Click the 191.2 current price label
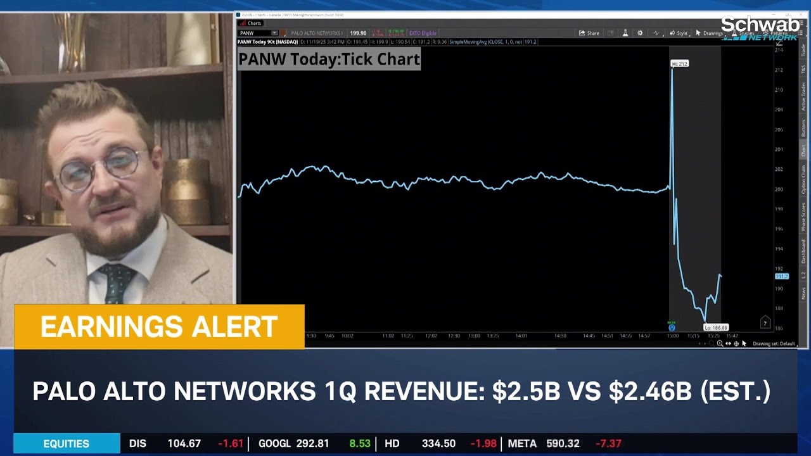 [782, 276]
